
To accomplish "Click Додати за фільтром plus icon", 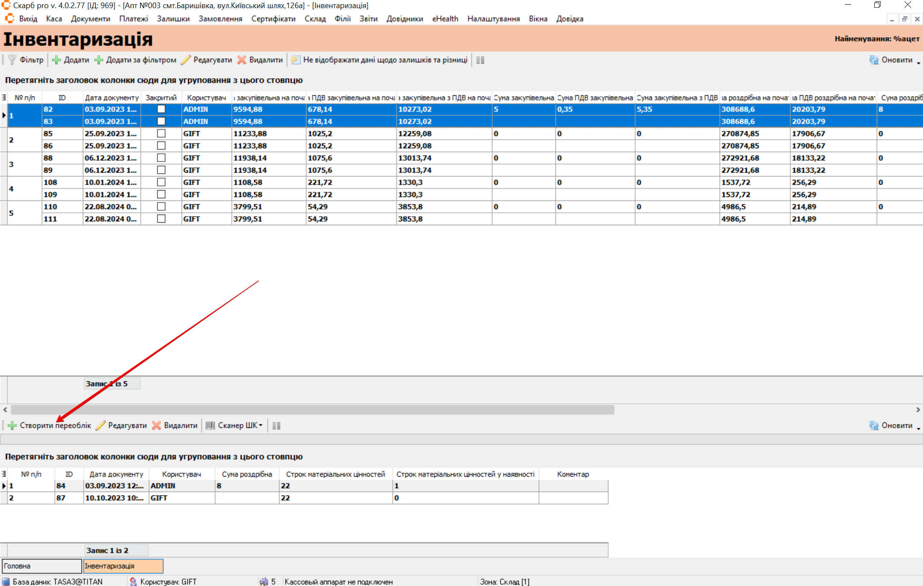I will coord(99,60).
